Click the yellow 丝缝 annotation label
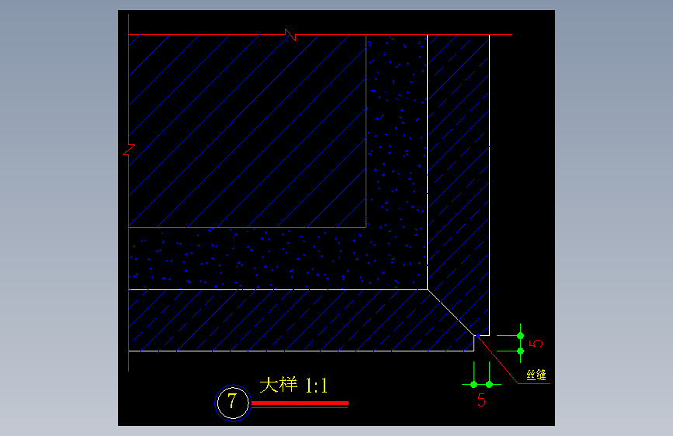Image resolution: width=673 pixels, height=436 pixels. click(x=536, y=375)
